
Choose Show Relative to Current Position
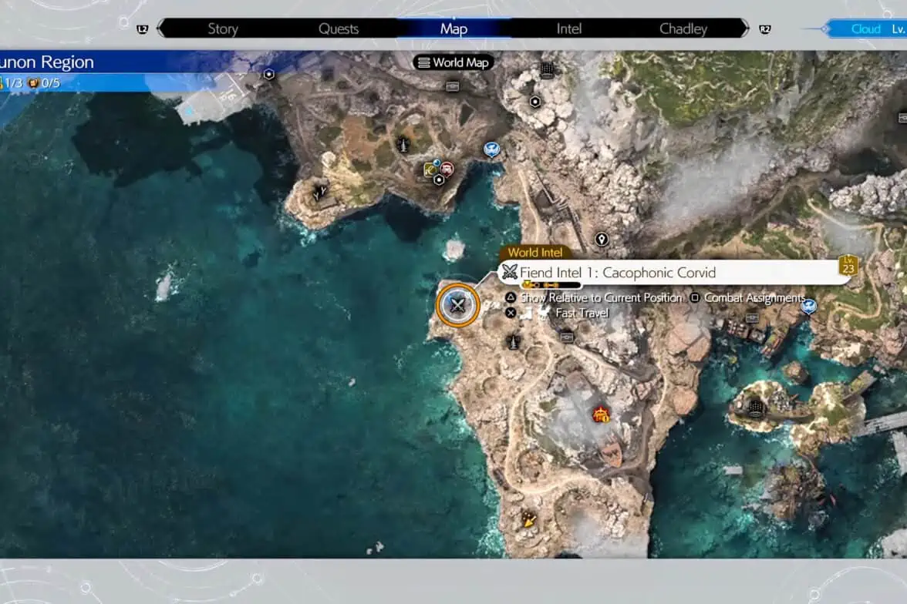601,297
